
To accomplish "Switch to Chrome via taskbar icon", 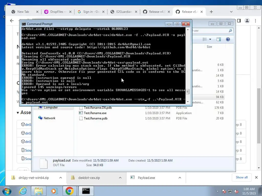I will click(70, 191).
